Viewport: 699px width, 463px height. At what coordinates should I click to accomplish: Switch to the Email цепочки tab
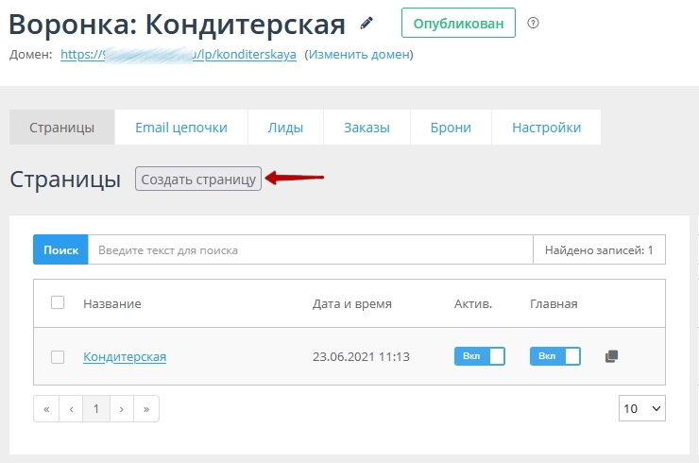[x=181, y=128]
